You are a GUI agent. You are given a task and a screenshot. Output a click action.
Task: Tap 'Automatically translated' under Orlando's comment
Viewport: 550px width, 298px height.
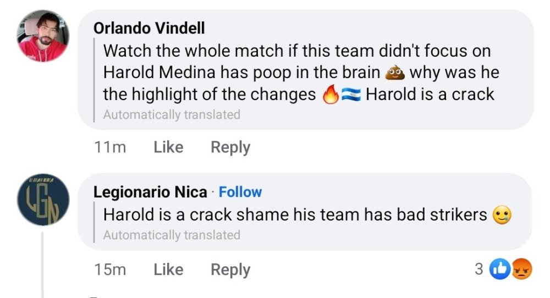coord(172,115)
